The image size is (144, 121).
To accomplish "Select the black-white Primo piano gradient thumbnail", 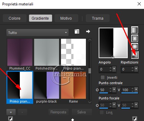I will (20, 85).
